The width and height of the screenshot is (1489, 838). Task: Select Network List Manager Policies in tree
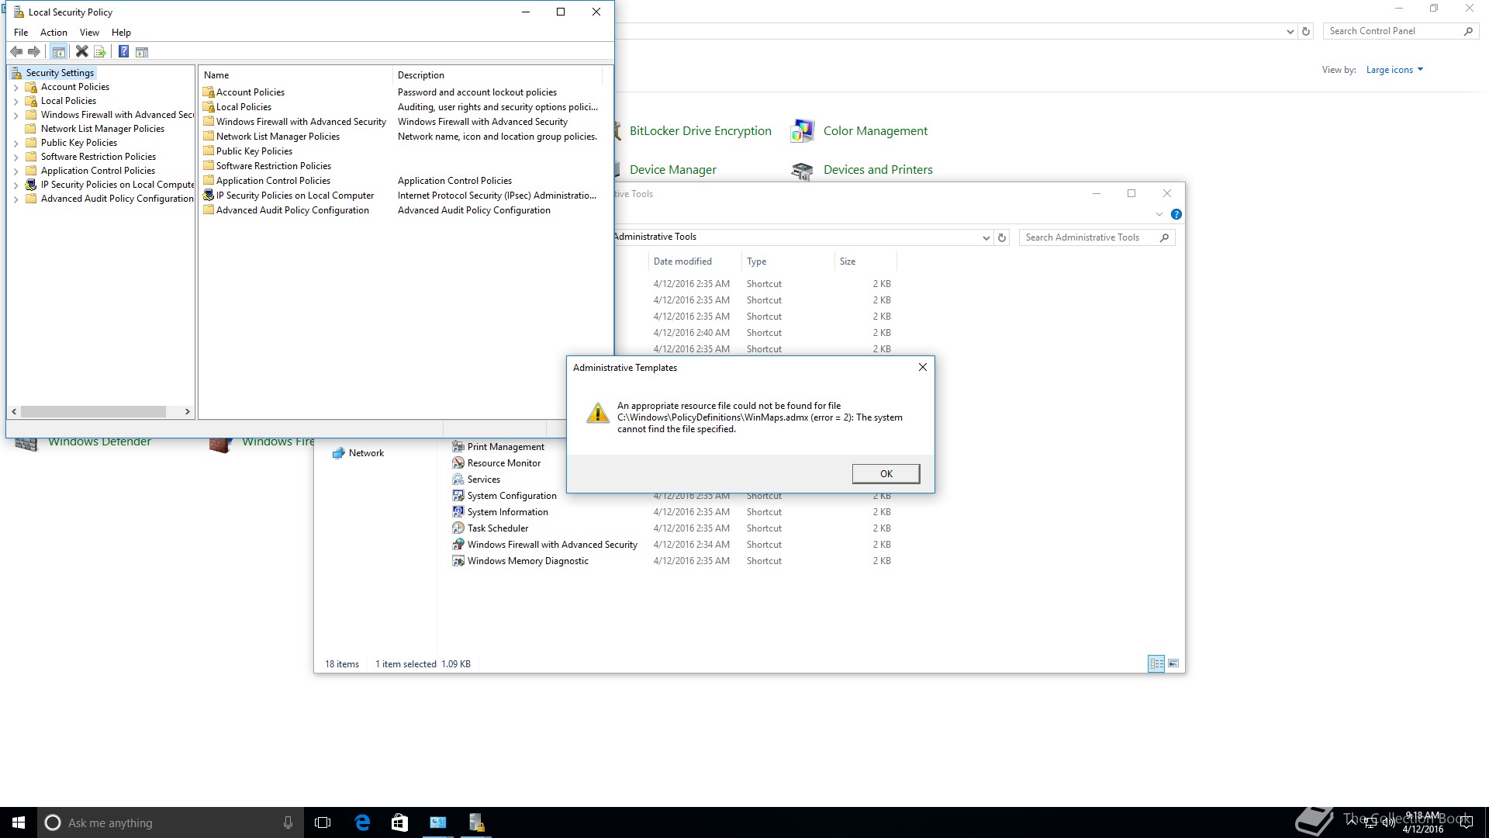click(x=102, y=129)
